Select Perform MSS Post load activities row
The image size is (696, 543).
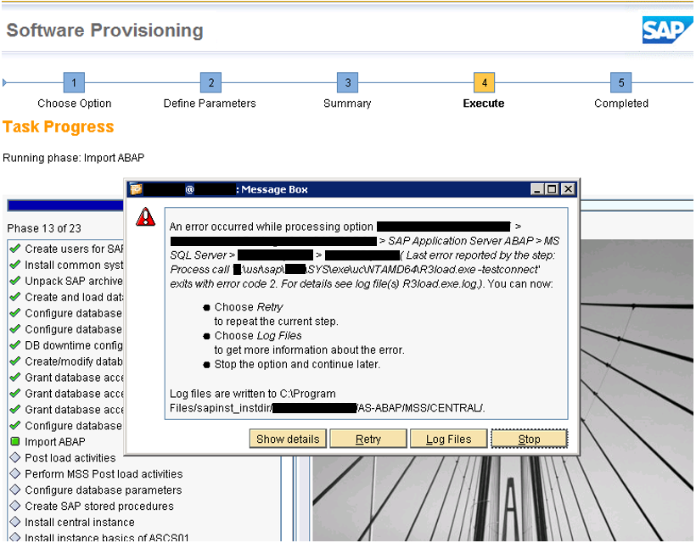104,473
